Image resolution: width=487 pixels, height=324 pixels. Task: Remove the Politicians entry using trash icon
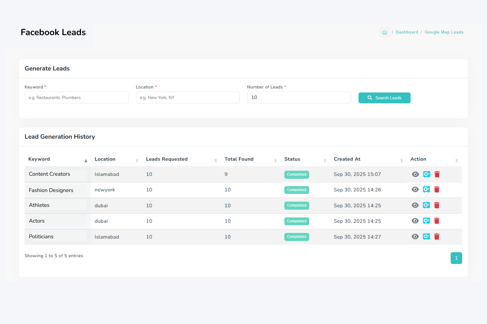point(437,237)
